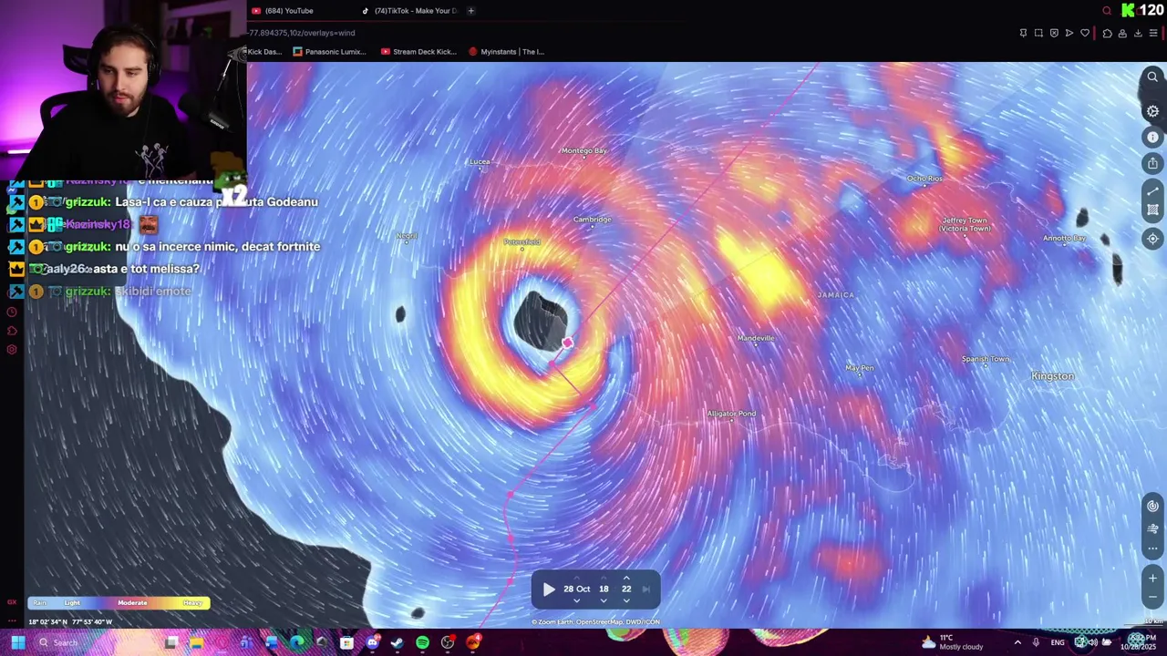Click the hurricane track position marker

[x=567, y=343]
